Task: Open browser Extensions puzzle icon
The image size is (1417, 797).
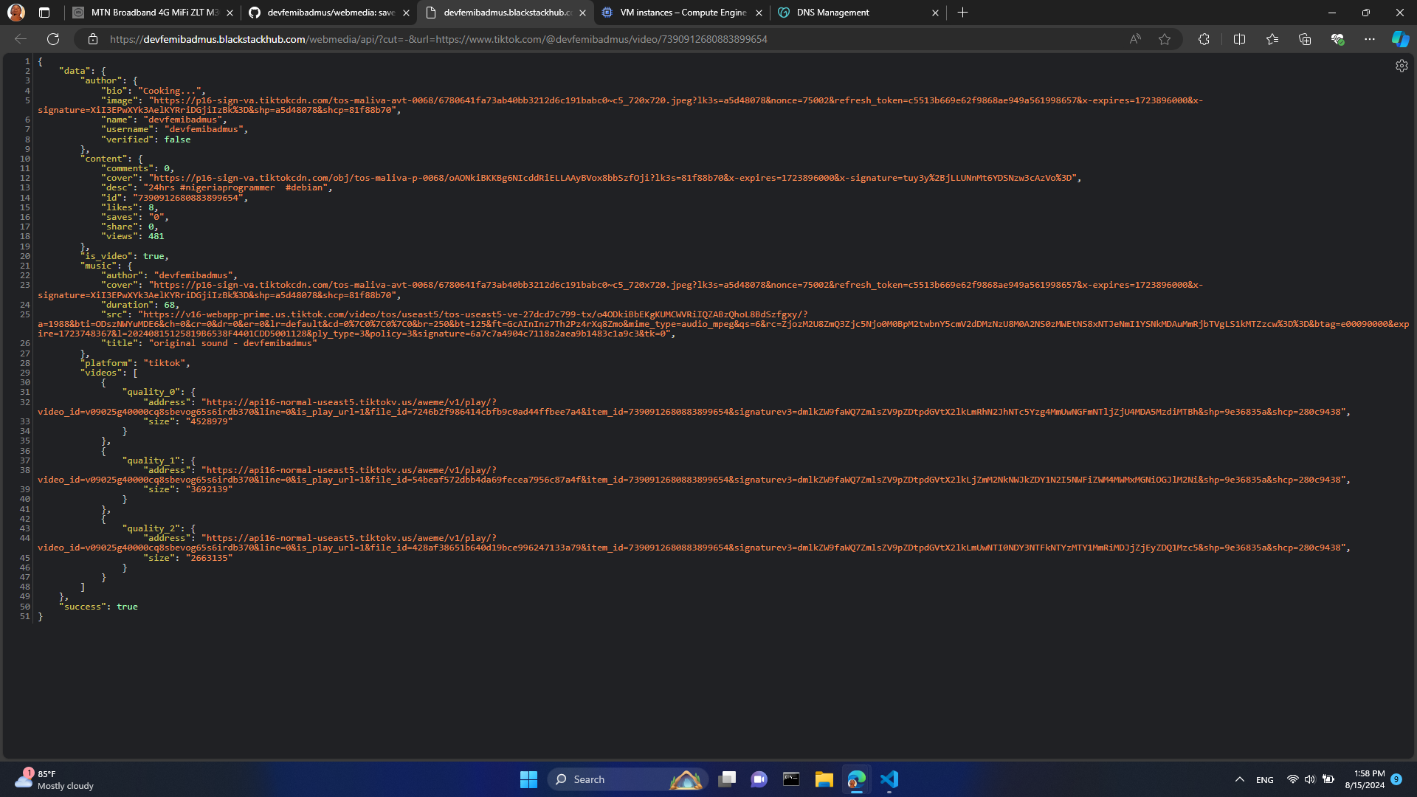Action: (x=1204, y=39)
